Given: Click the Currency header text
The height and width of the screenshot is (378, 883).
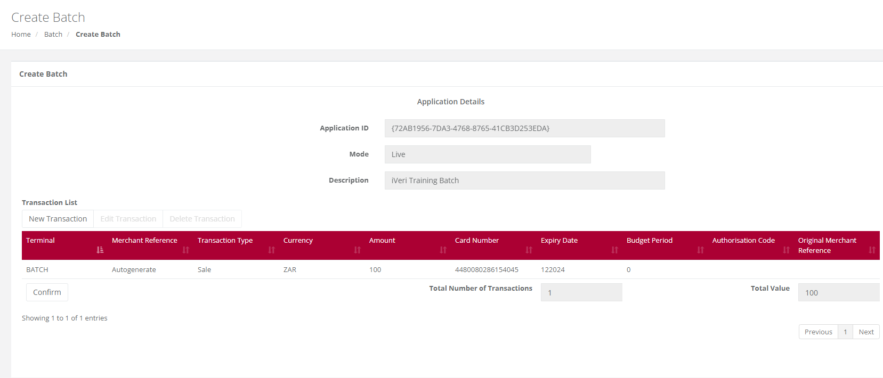Looking at the screenshot, I should point(298,240).
